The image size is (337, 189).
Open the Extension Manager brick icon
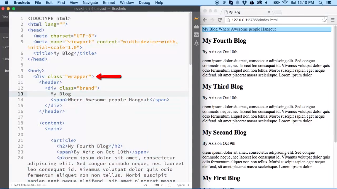coord(196,26)
